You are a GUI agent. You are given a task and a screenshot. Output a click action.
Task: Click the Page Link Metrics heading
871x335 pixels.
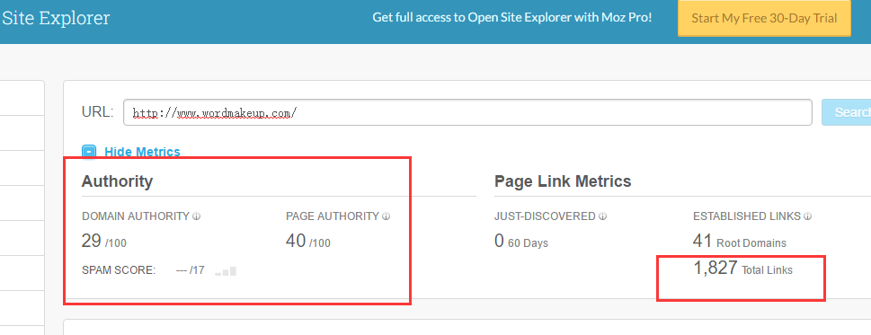pos(563,181)
